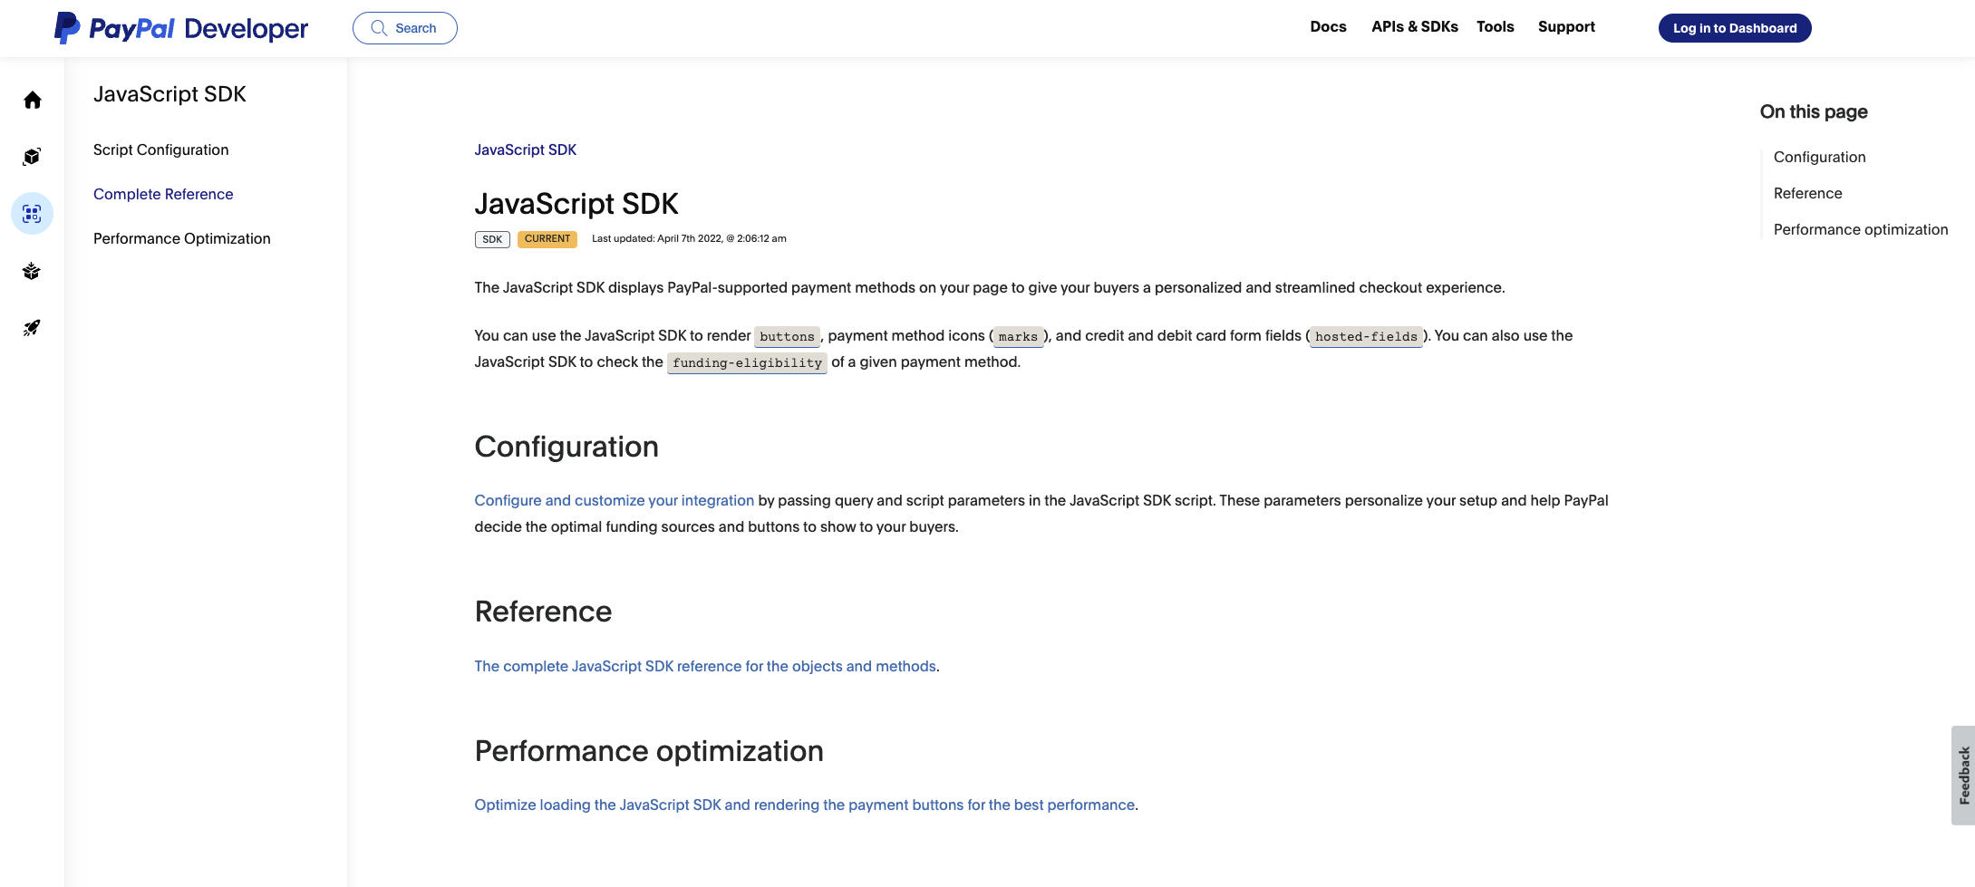Screen dimensions: 1975x887
Task: Open the rocket icon in sidebar
Action: point(33,327)
